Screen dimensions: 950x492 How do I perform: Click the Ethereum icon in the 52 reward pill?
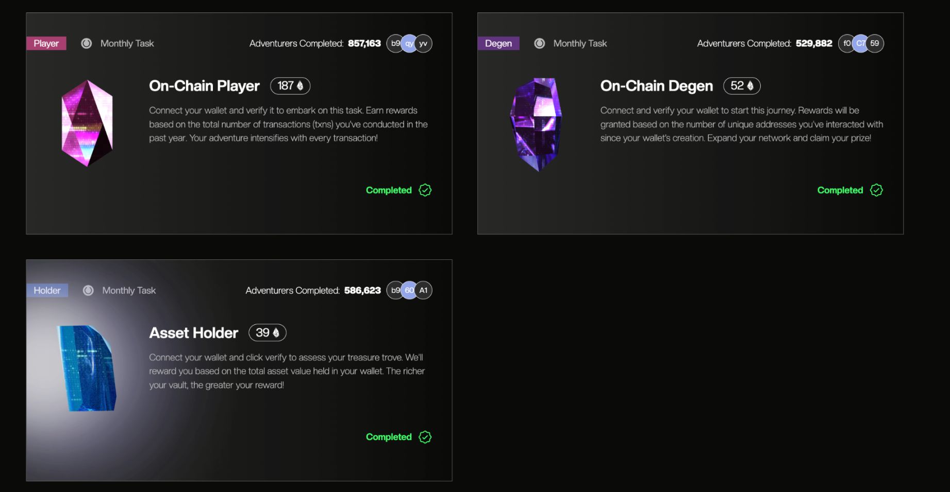point(751,86)
